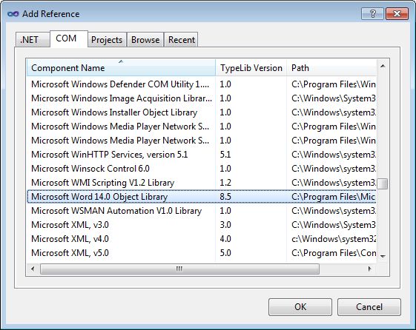Click the horizontal scrollbar thumb
This screenshot has height=330, width=416.
click(x=179, y=269)
